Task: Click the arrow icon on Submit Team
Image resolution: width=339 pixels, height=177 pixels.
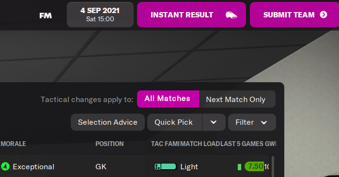Action: pos(324,15)
